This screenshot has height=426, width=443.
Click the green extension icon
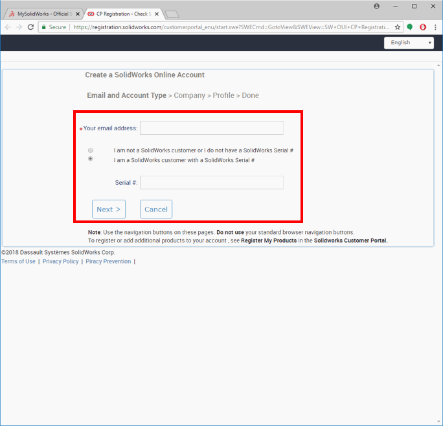[x=410, y=27]
